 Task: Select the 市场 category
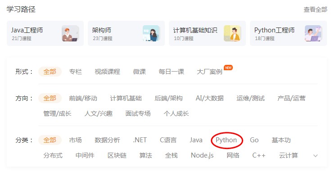pos(75,140)
